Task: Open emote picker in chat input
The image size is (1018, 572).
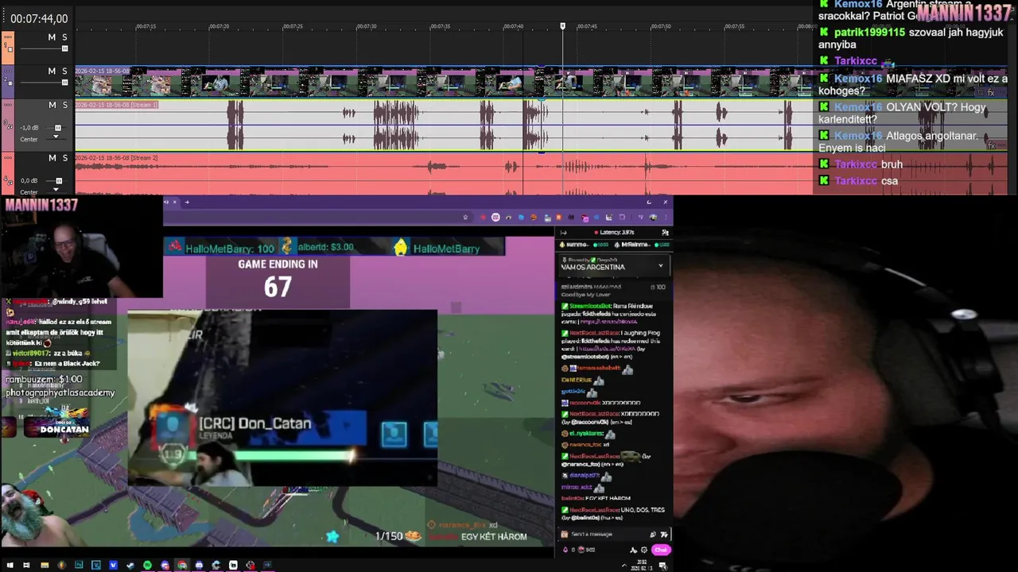Action: 664,534
